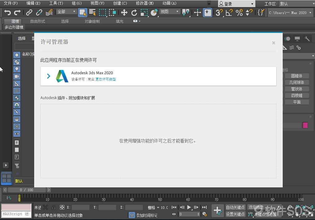Toggle Window/Crossing selection icon
Screen dimensions: 315x220
click(x=112, y=12)
